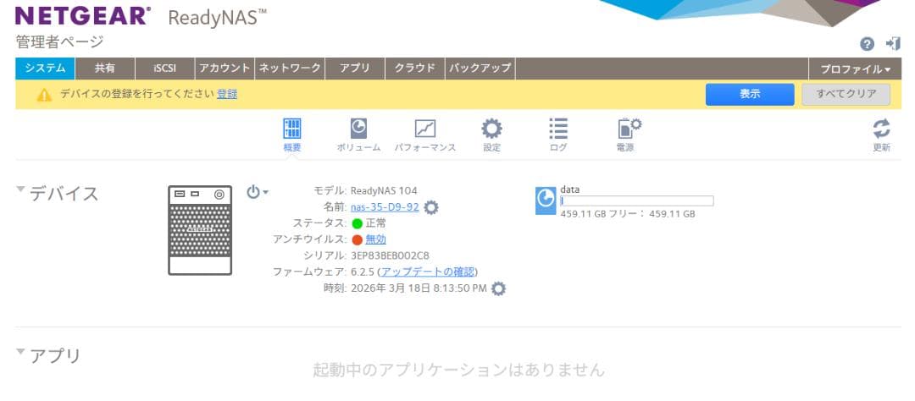Collapse the アプリ section
This screenshot has height=401, width=915.
[20, 351]
